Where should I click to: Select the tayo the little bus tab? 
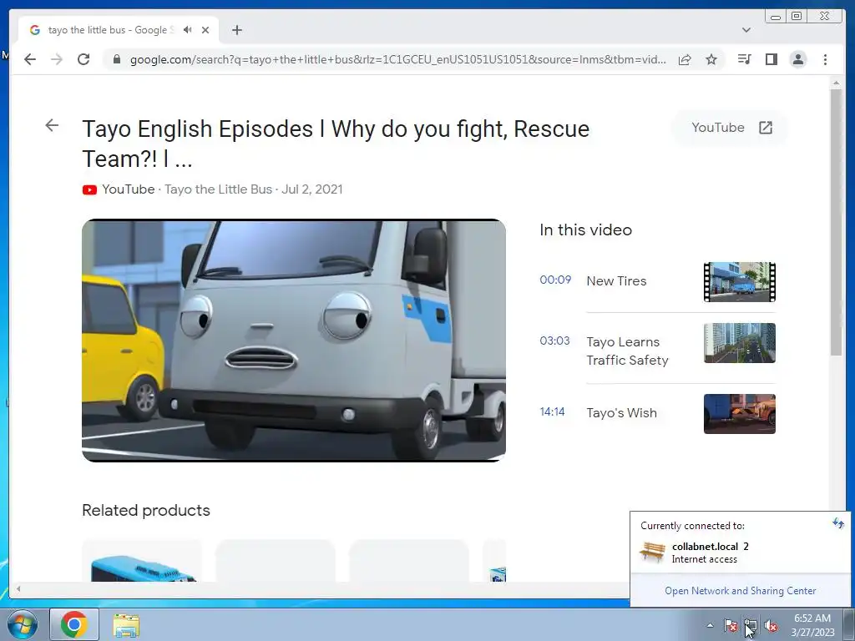point(119,30)
